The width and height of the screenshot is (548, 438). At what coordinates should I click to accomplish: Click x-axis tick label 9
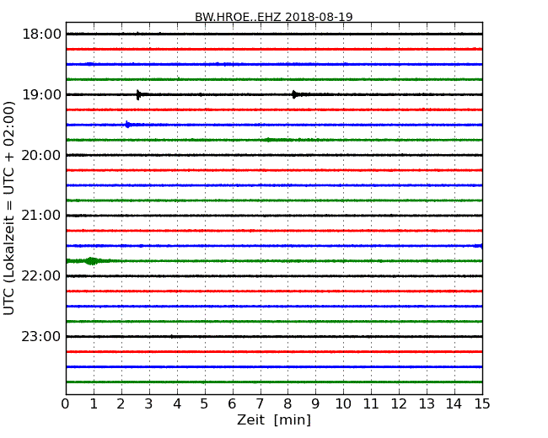(x=315, y=404)
